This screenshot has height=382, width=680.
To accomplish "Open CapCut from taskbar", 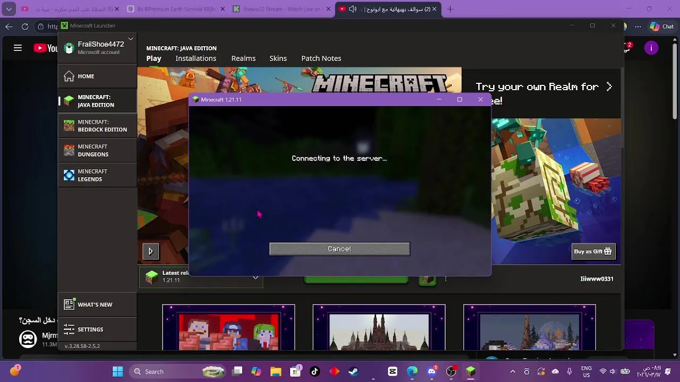I will click(393, 371).
